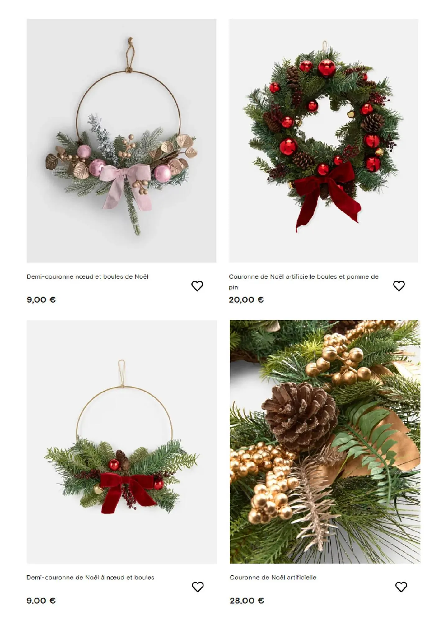Heart the Demi-couronne de Noël à nœud et boules
Screen dimensions: 448x622
[x=198, y=587]
